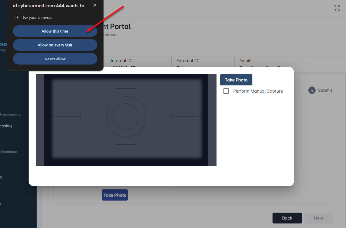Click the center focus circle in camera preview
This screenshot has width=346, height=228.
coord(126,117)
